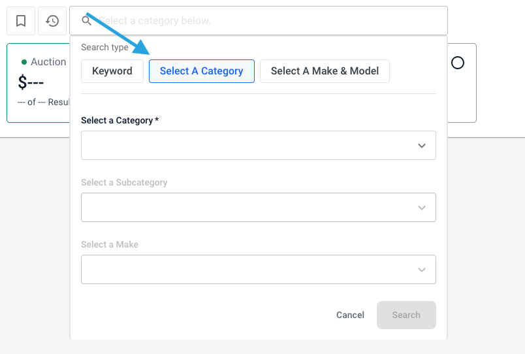Click the "Select a Category *" label
This screenshot has width=525, height=354.
tap(120, 121)
